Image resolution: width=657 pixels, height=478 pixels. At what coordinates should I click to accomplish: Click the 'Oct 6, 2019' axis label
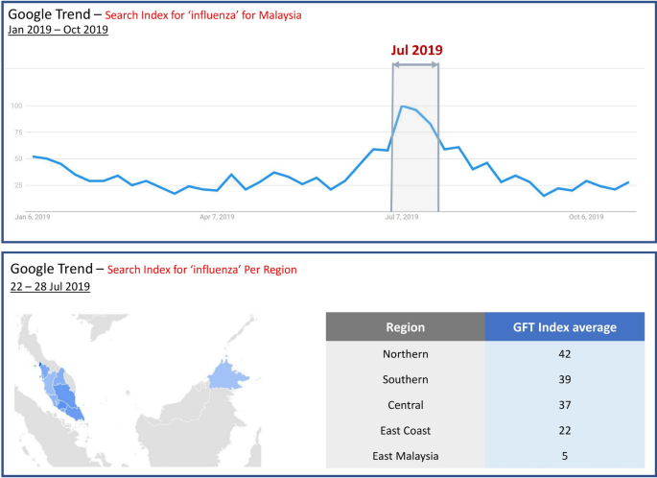pyautogui.click(x=586, y=217)
